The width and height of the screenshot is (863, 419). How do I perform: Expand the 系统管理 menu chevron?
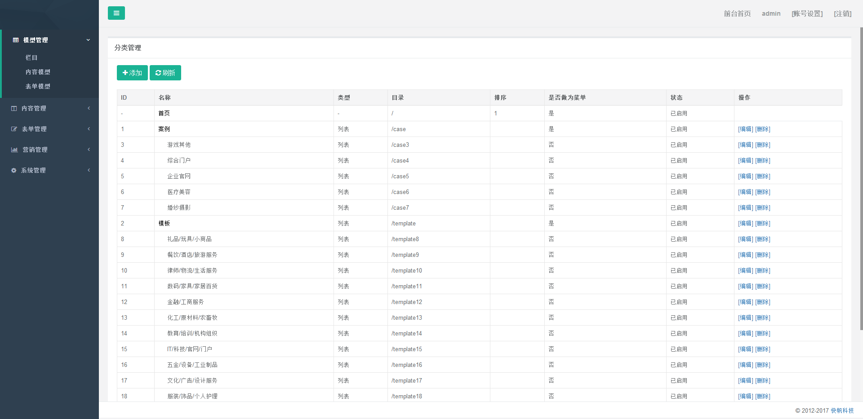coord(89,170)
